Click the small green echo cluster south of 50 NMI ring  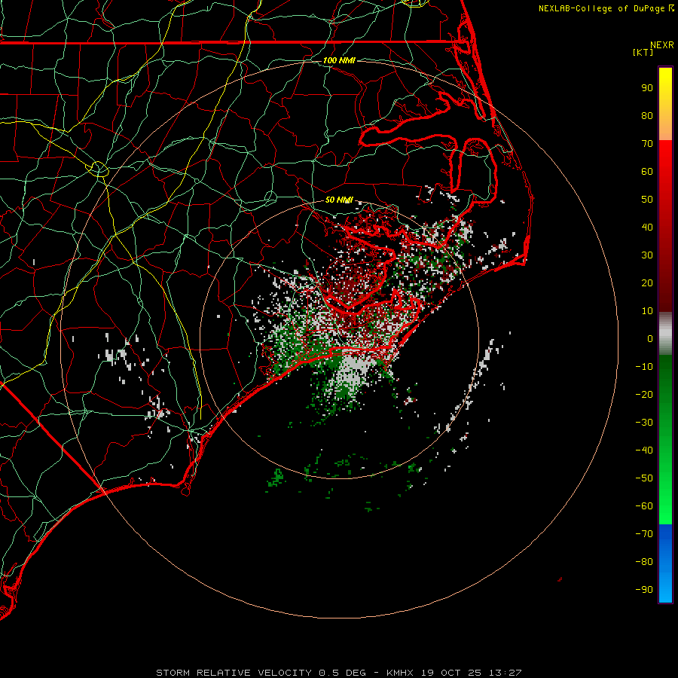click(x=276, y=478)
